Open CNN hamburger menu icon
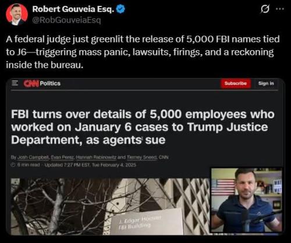Image resolution: width=291 pixels, height=243 pixels. [15, 83]
